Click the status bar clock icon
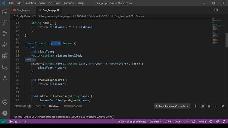228x128 pixels. 211,122
